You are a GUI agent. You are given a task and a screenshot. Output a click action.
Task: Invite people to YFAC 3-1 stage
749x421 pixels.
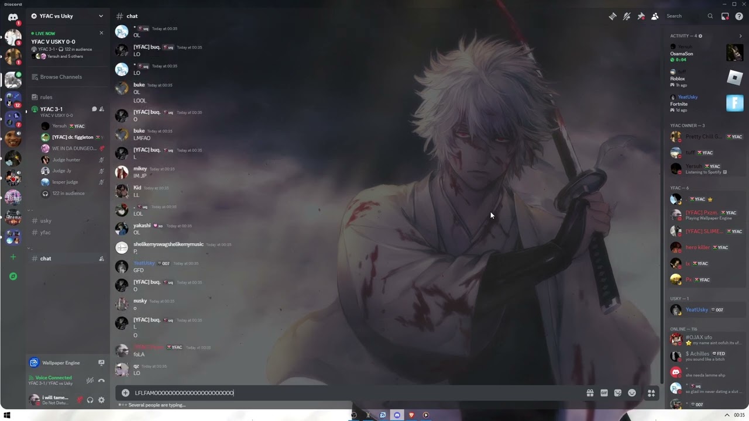pos(102,109)
